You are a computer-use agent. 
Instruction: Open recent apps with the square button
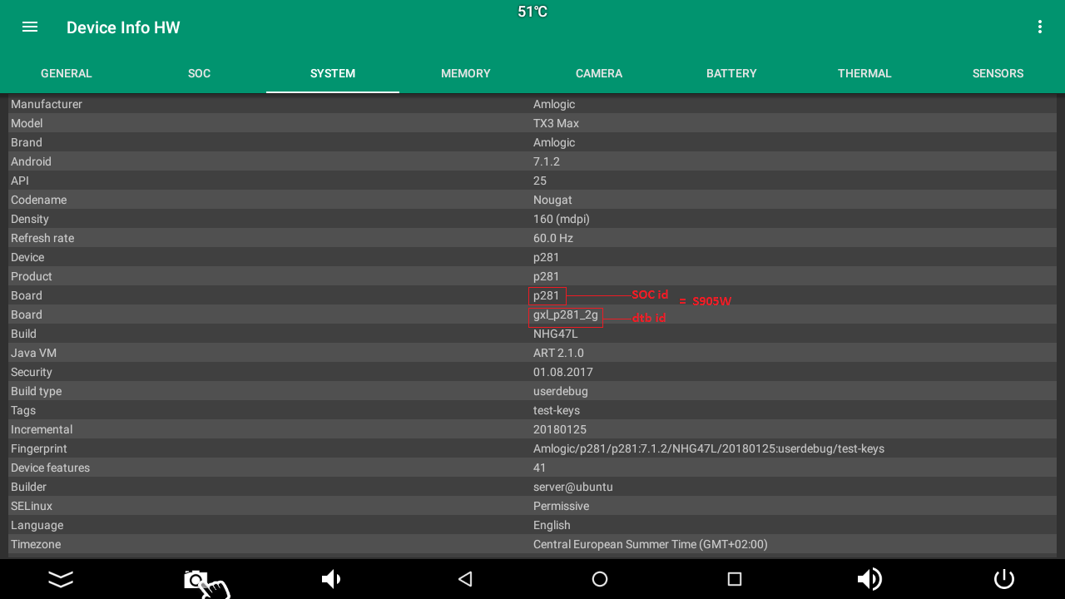734,579
